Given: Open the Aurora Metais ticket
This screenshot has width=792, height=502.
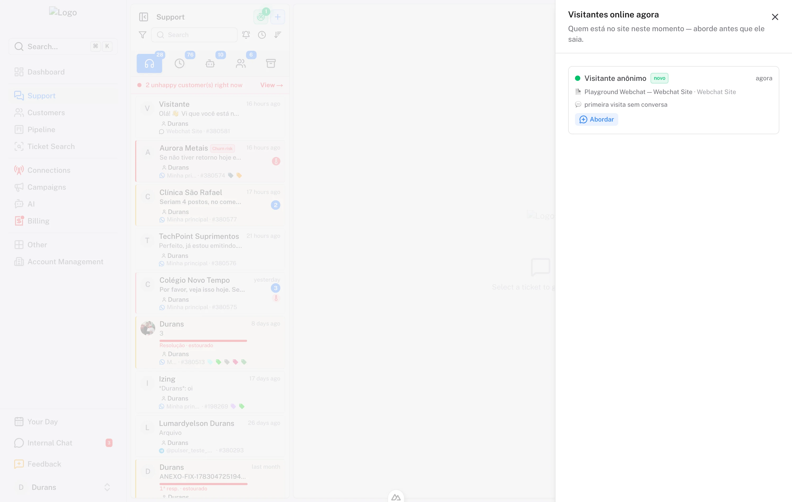Looking at the screenshot, I should (210, 161).
